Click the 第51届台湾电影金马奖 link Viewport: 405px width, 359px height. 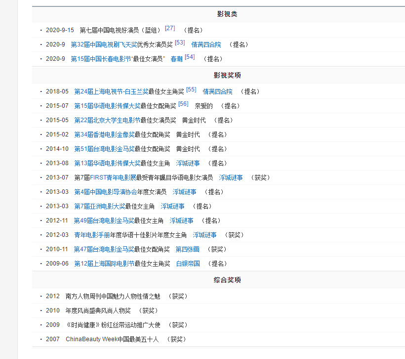pyautogui.click(x=104, y=149)
